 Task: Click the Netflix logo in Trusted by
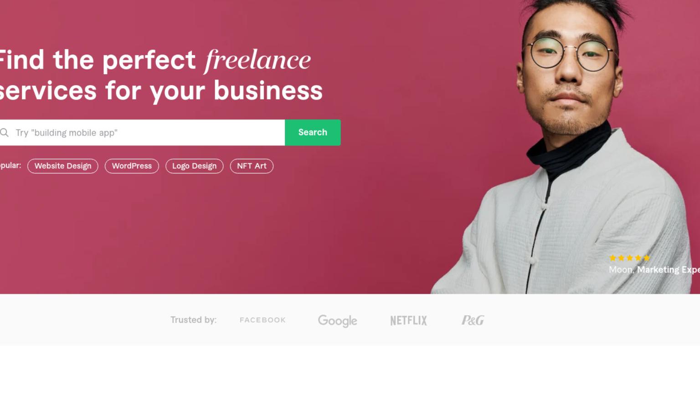(409, 321)
